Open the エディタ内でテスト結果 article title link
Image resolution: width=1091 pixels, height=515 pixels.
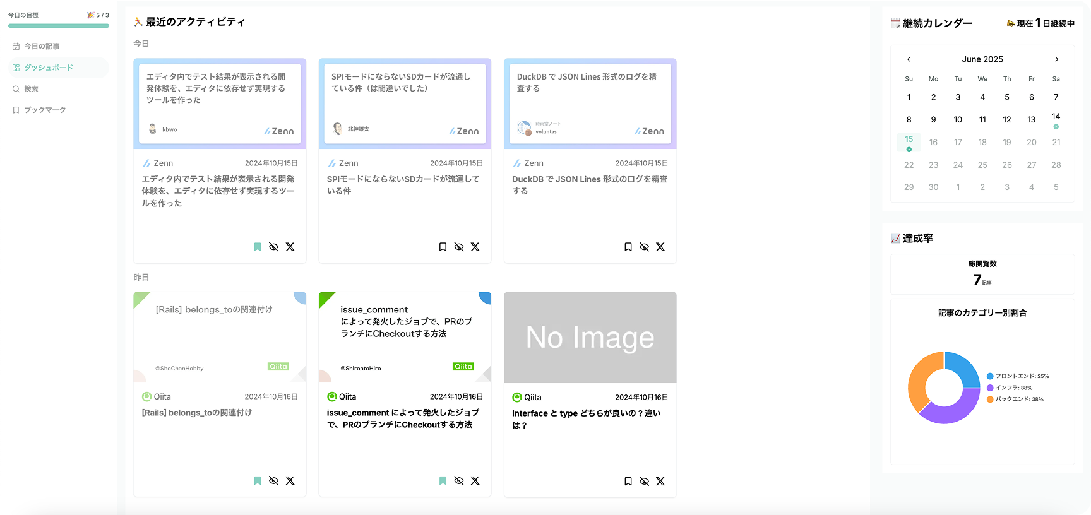[218, 191]
